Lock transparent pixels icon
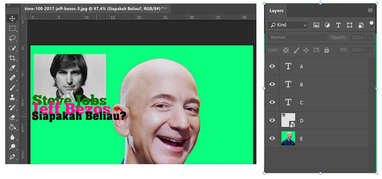The height and width of the screenshot is (179, 382). point(286,50)
